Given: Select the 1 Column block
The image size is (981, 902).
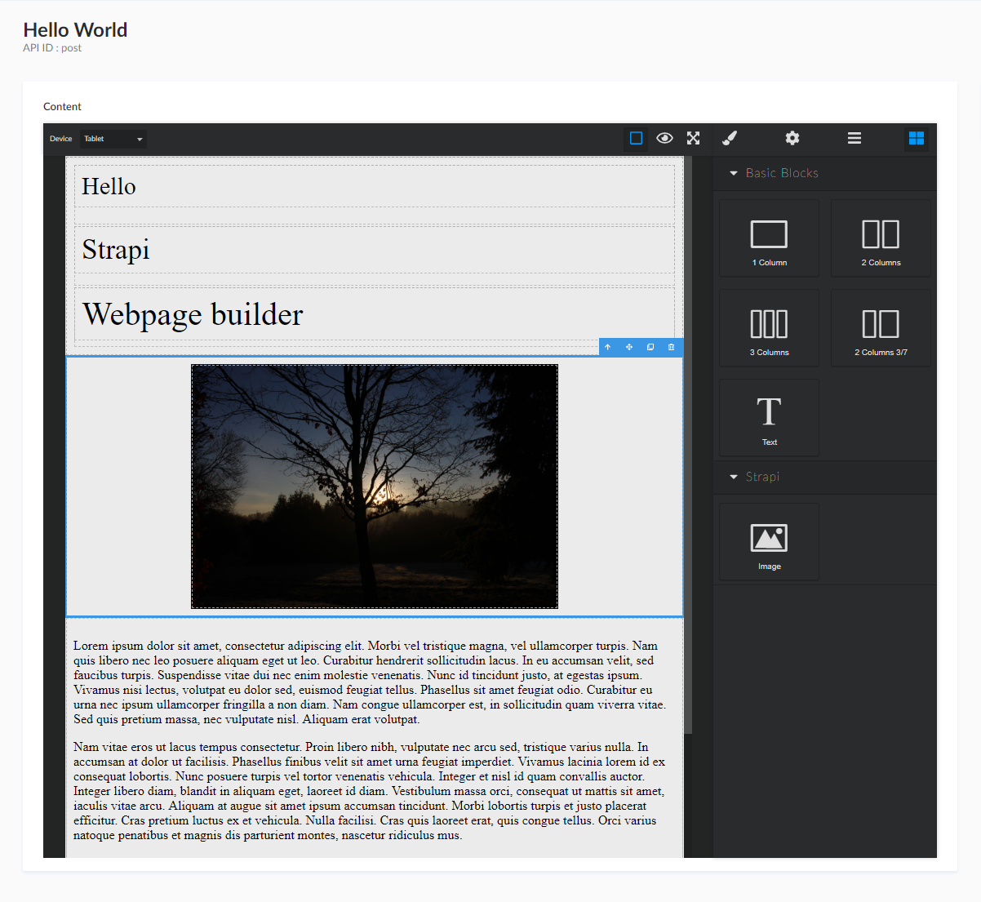Looking at the screenshot, I should [x=769, y=238].
